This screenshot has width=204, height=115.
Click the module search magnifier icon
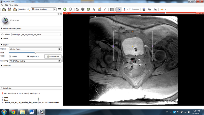point(28,9)
